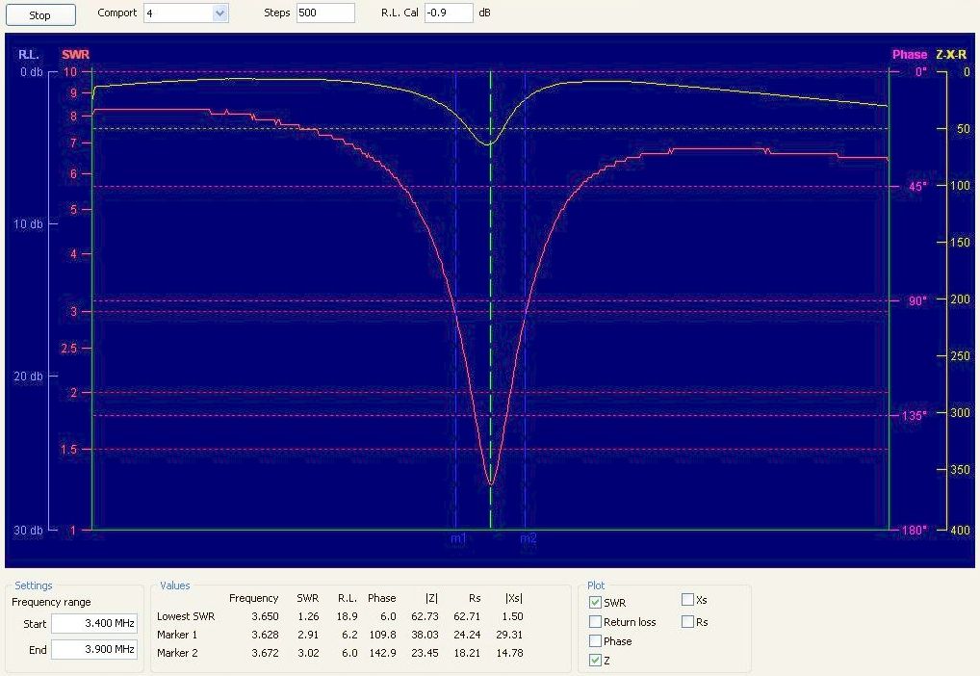Open the Comport dropdown arrow
The image size is (980, 676).
(219, 13)
